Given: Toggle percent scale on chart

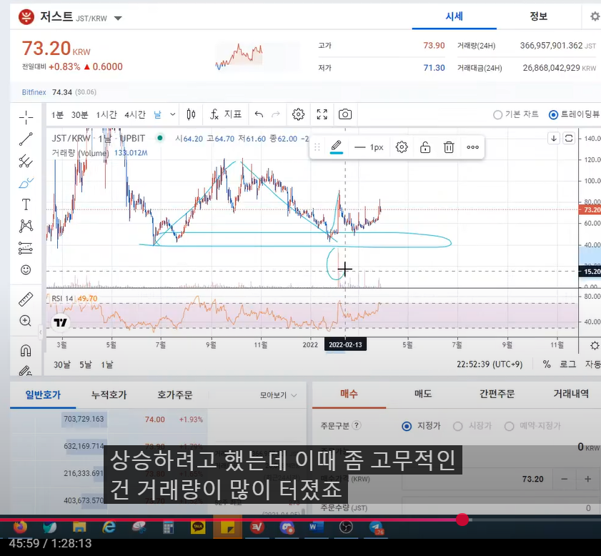Looking at the screenshot, I should (x=547, y=364).
